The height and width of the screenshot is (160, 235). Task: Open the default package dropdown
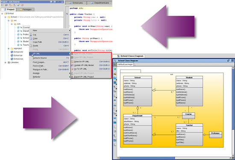125,64
